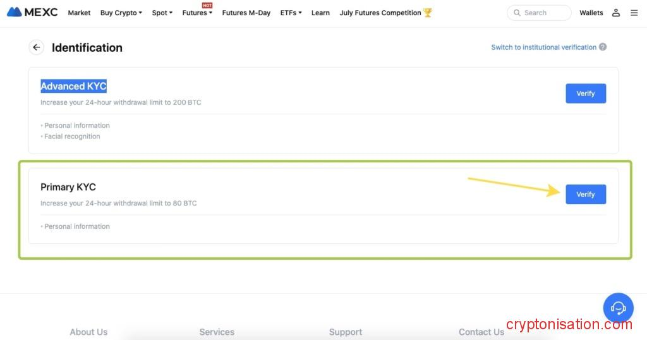Switch to institutional verification

tap(543, 47)
